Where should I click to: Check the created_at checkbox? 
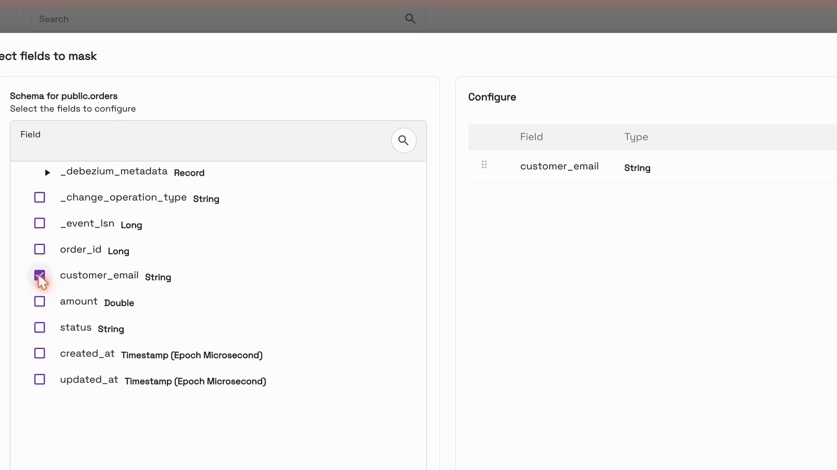point(40,353)
